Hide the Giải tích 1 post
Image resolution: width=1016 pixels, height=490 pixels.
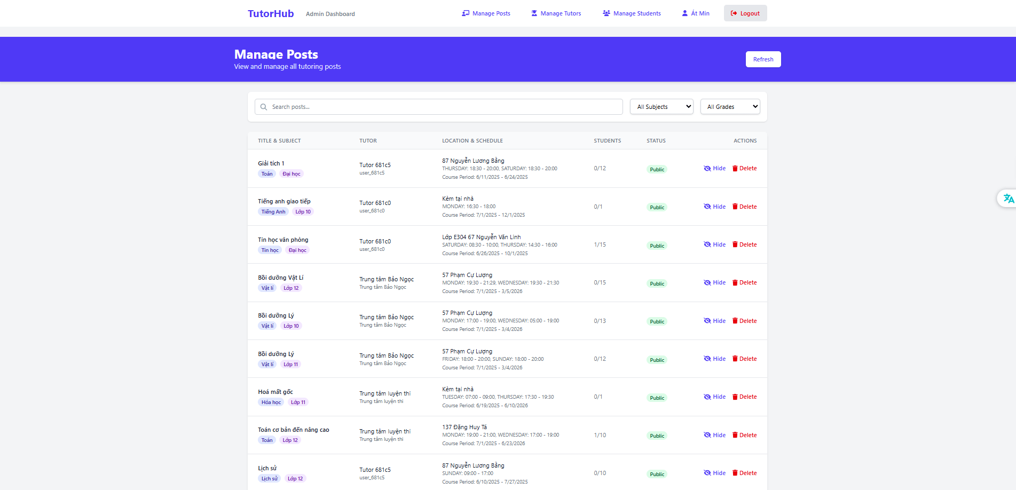(x=714, y=169)
